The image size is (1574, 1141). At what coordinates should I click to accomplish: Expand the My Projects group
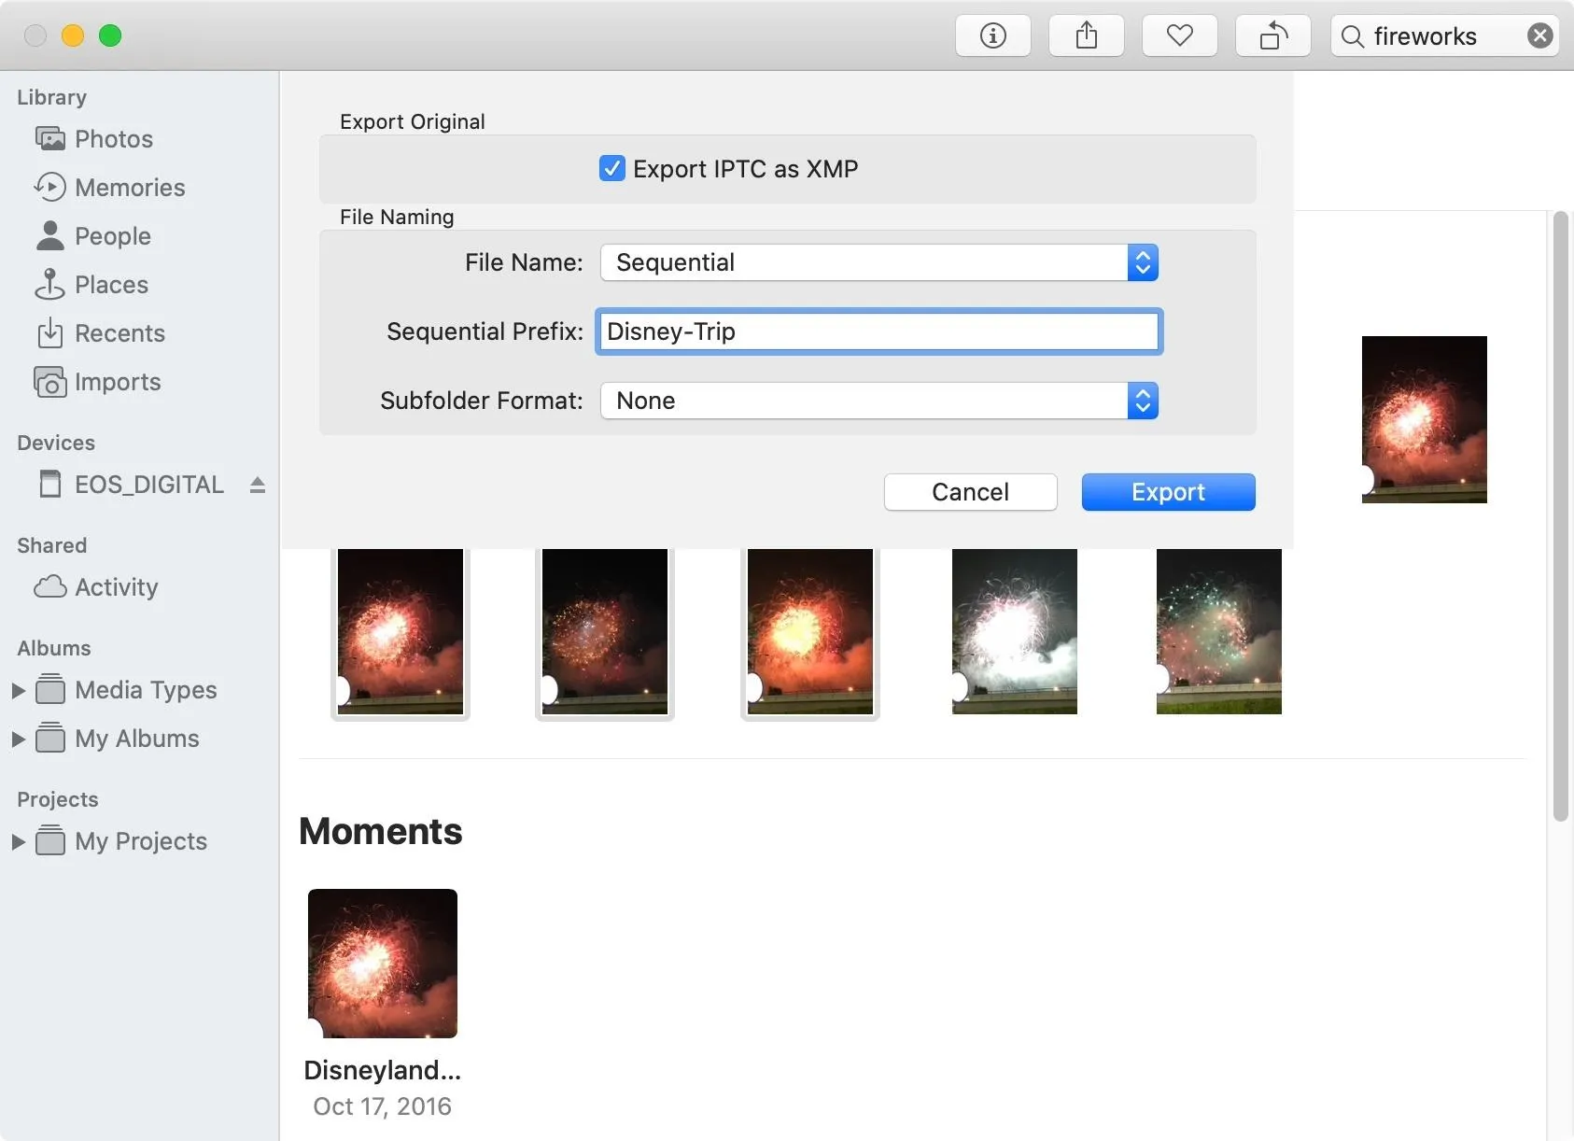(x=18, y=841)
